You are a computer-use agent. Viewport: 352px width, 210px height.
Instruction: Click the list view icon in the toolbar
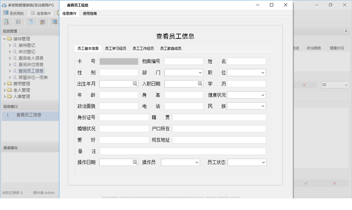pyautogui.click(x=18, y=21)
